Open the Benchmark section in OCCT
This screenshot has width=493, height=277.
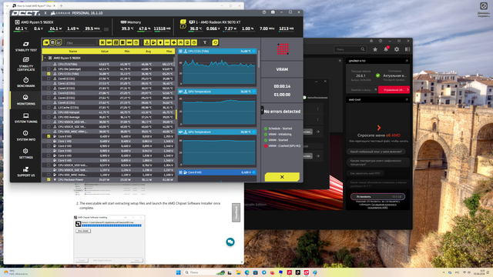[25, 82]
